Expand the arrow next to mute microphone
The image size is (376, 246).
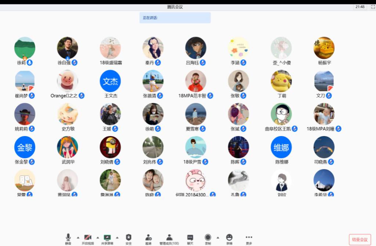pyautogui.click(x=78, y=237)
